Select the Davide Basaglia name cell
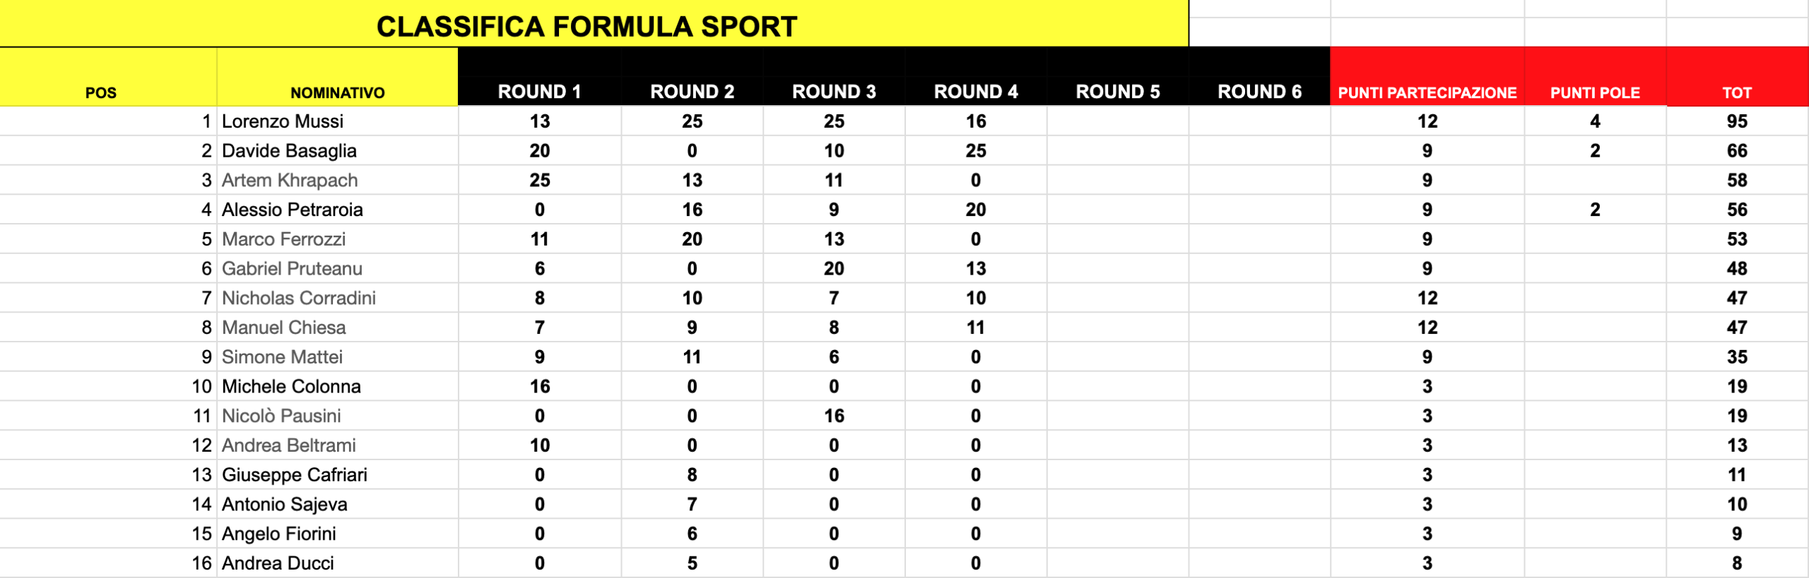This screenshot has width=1809, height=578. (338, 150)
